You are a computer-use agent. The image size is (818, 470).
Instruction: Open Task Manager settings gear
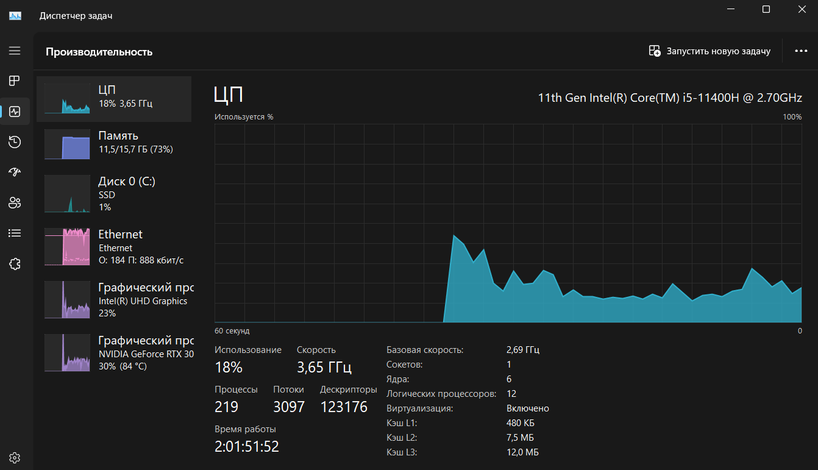tap(15, 457)
